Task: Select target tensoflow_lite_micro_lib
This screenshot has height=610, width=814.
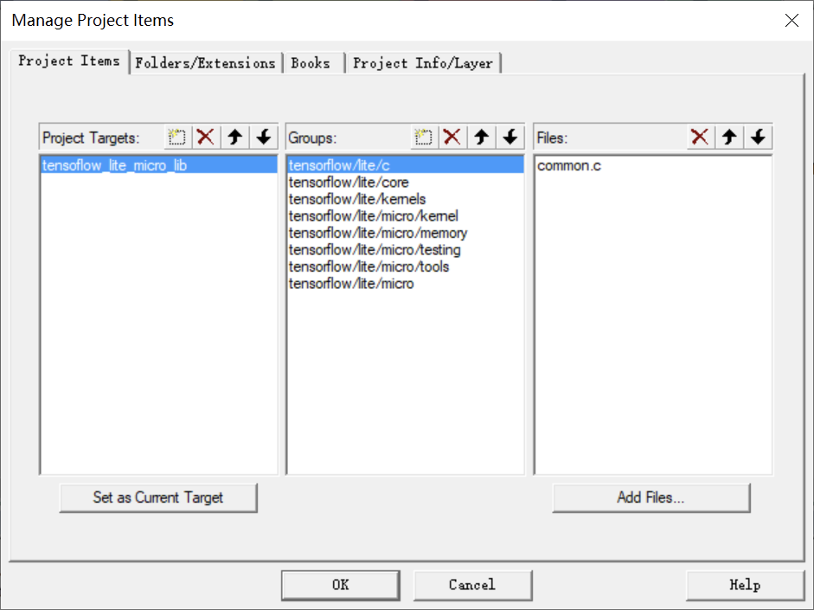Action: pyautogui.click(x=159, y=165)
